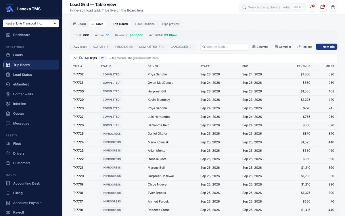Open Messages in the sidebar

point(31,123)
